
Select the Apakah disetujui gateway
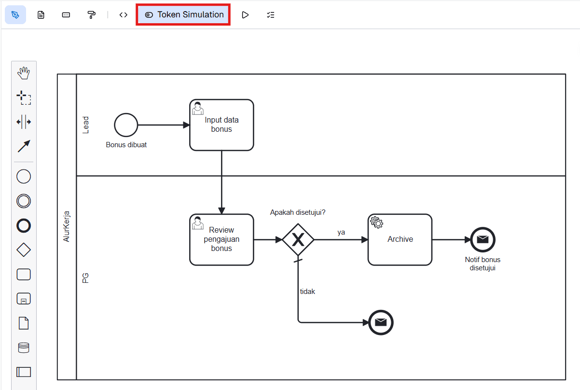click(x=298, y=239)
